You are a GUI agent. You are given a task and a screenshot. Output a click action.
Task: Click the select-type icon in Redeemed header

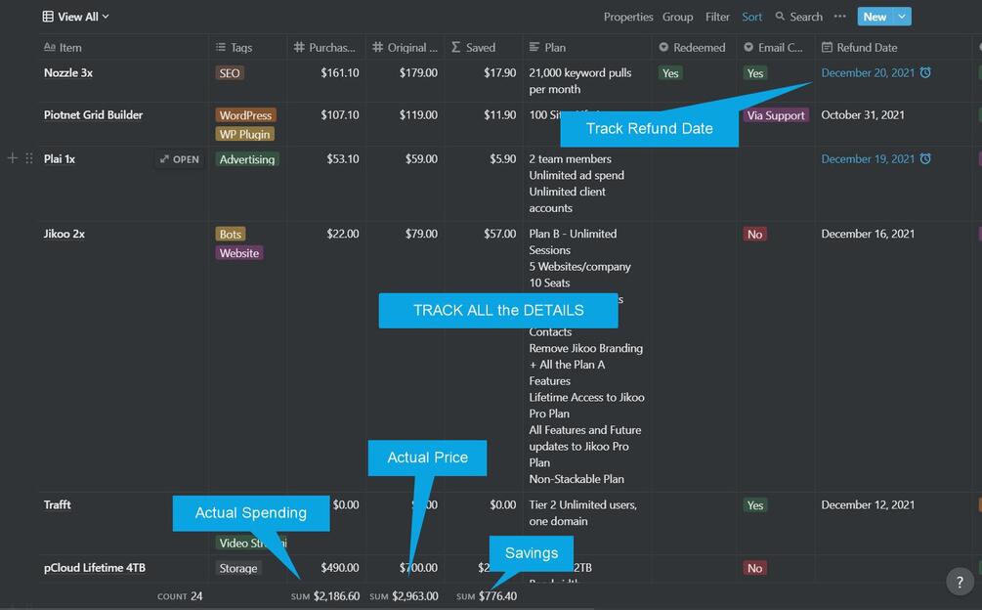click(663, 48)
